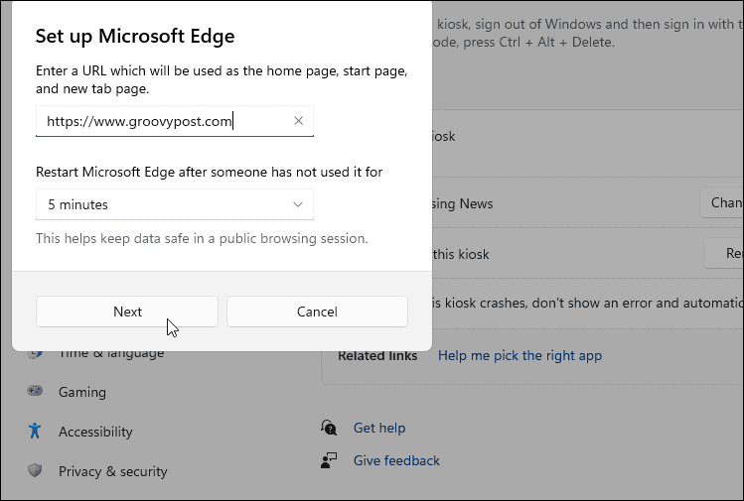Open "Help me pick the right app" link
Screen dimensions: 744x501
520,355
